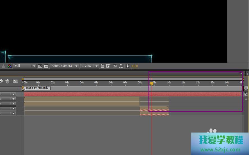Select the red layer bar

point(132,94)
